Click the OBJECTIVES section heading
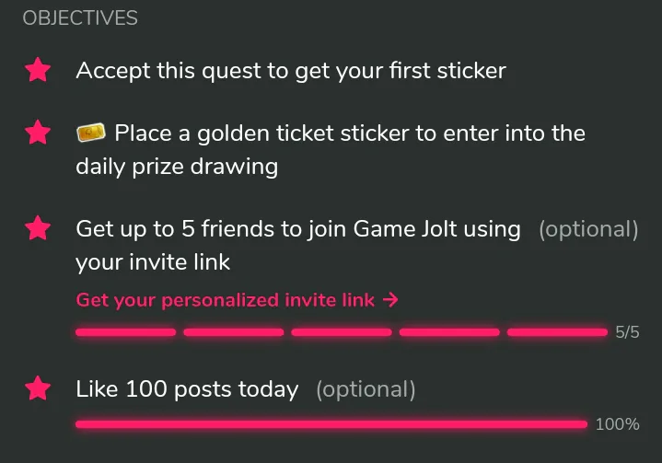The width and height of the screenshot is (662, 463). (80, 18)
